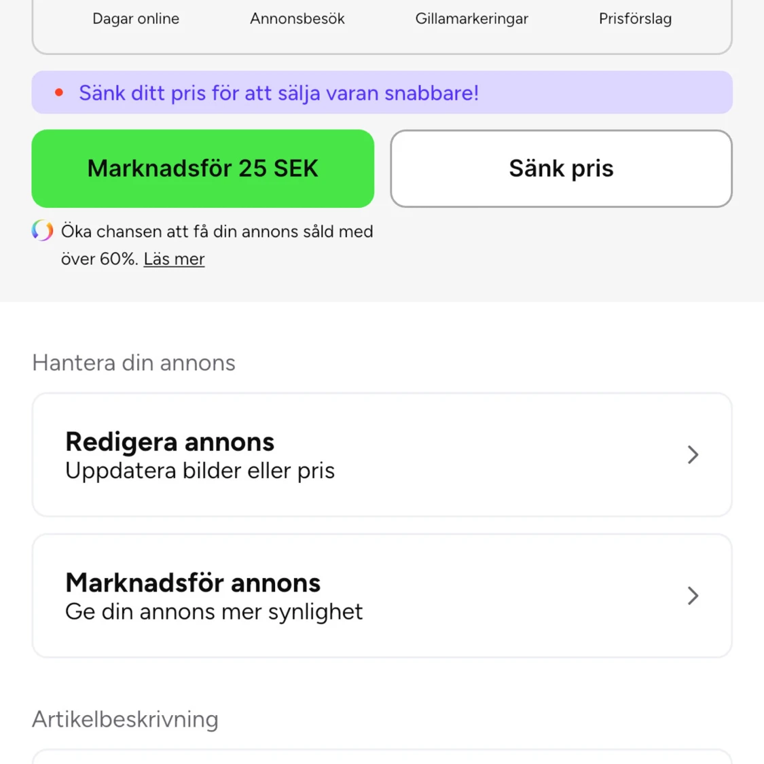The width and height of the screenshot is (764, 764).
Task: Tap the Prisförslag statistic label
Action: tap(635, 19)
